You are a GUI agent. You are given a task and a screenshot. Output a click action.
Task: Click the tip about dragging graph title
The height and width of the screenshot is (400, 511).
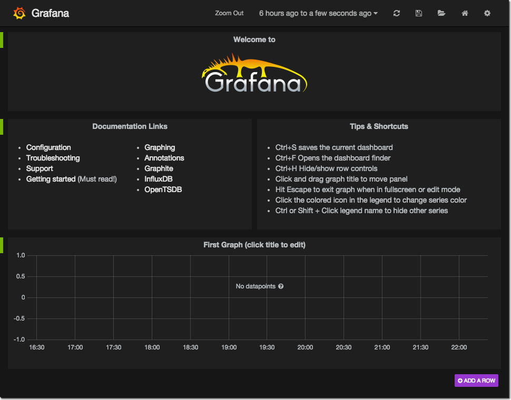(341, 179)
